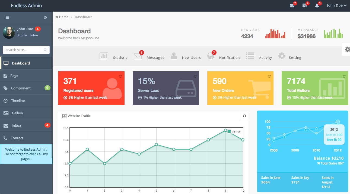Viewport: 350px width, 194px height.
Task: Expand the John Doe user dropdown
Action: point(337,5)
